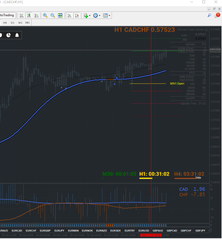Select the W1 timeframe
Screen dimensions: 222x239
pyautogui.click(x=20, y=23)
